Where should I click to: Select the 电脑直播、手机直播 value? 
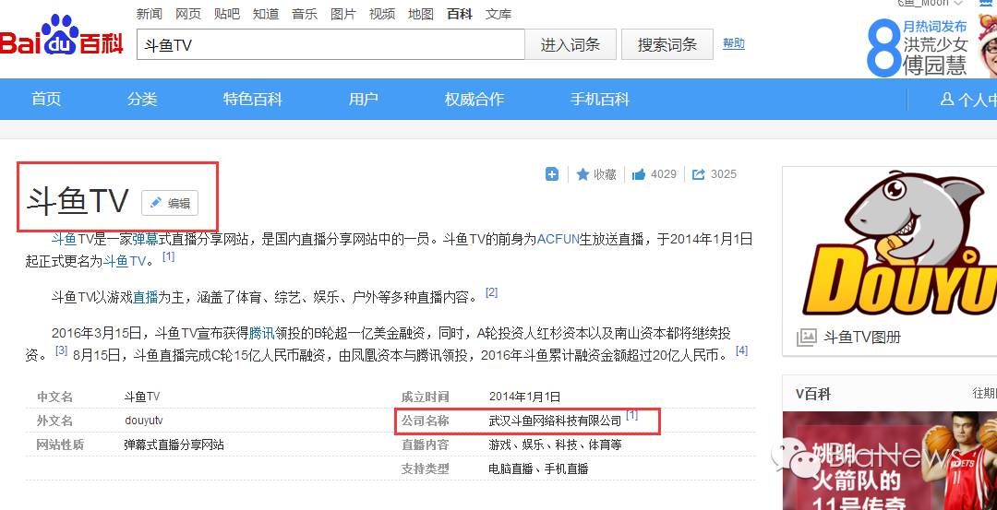[538, 468]
